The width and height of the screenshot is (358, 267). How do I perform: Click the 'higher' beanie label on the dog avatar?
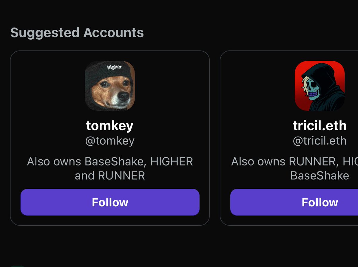point(115,67)
